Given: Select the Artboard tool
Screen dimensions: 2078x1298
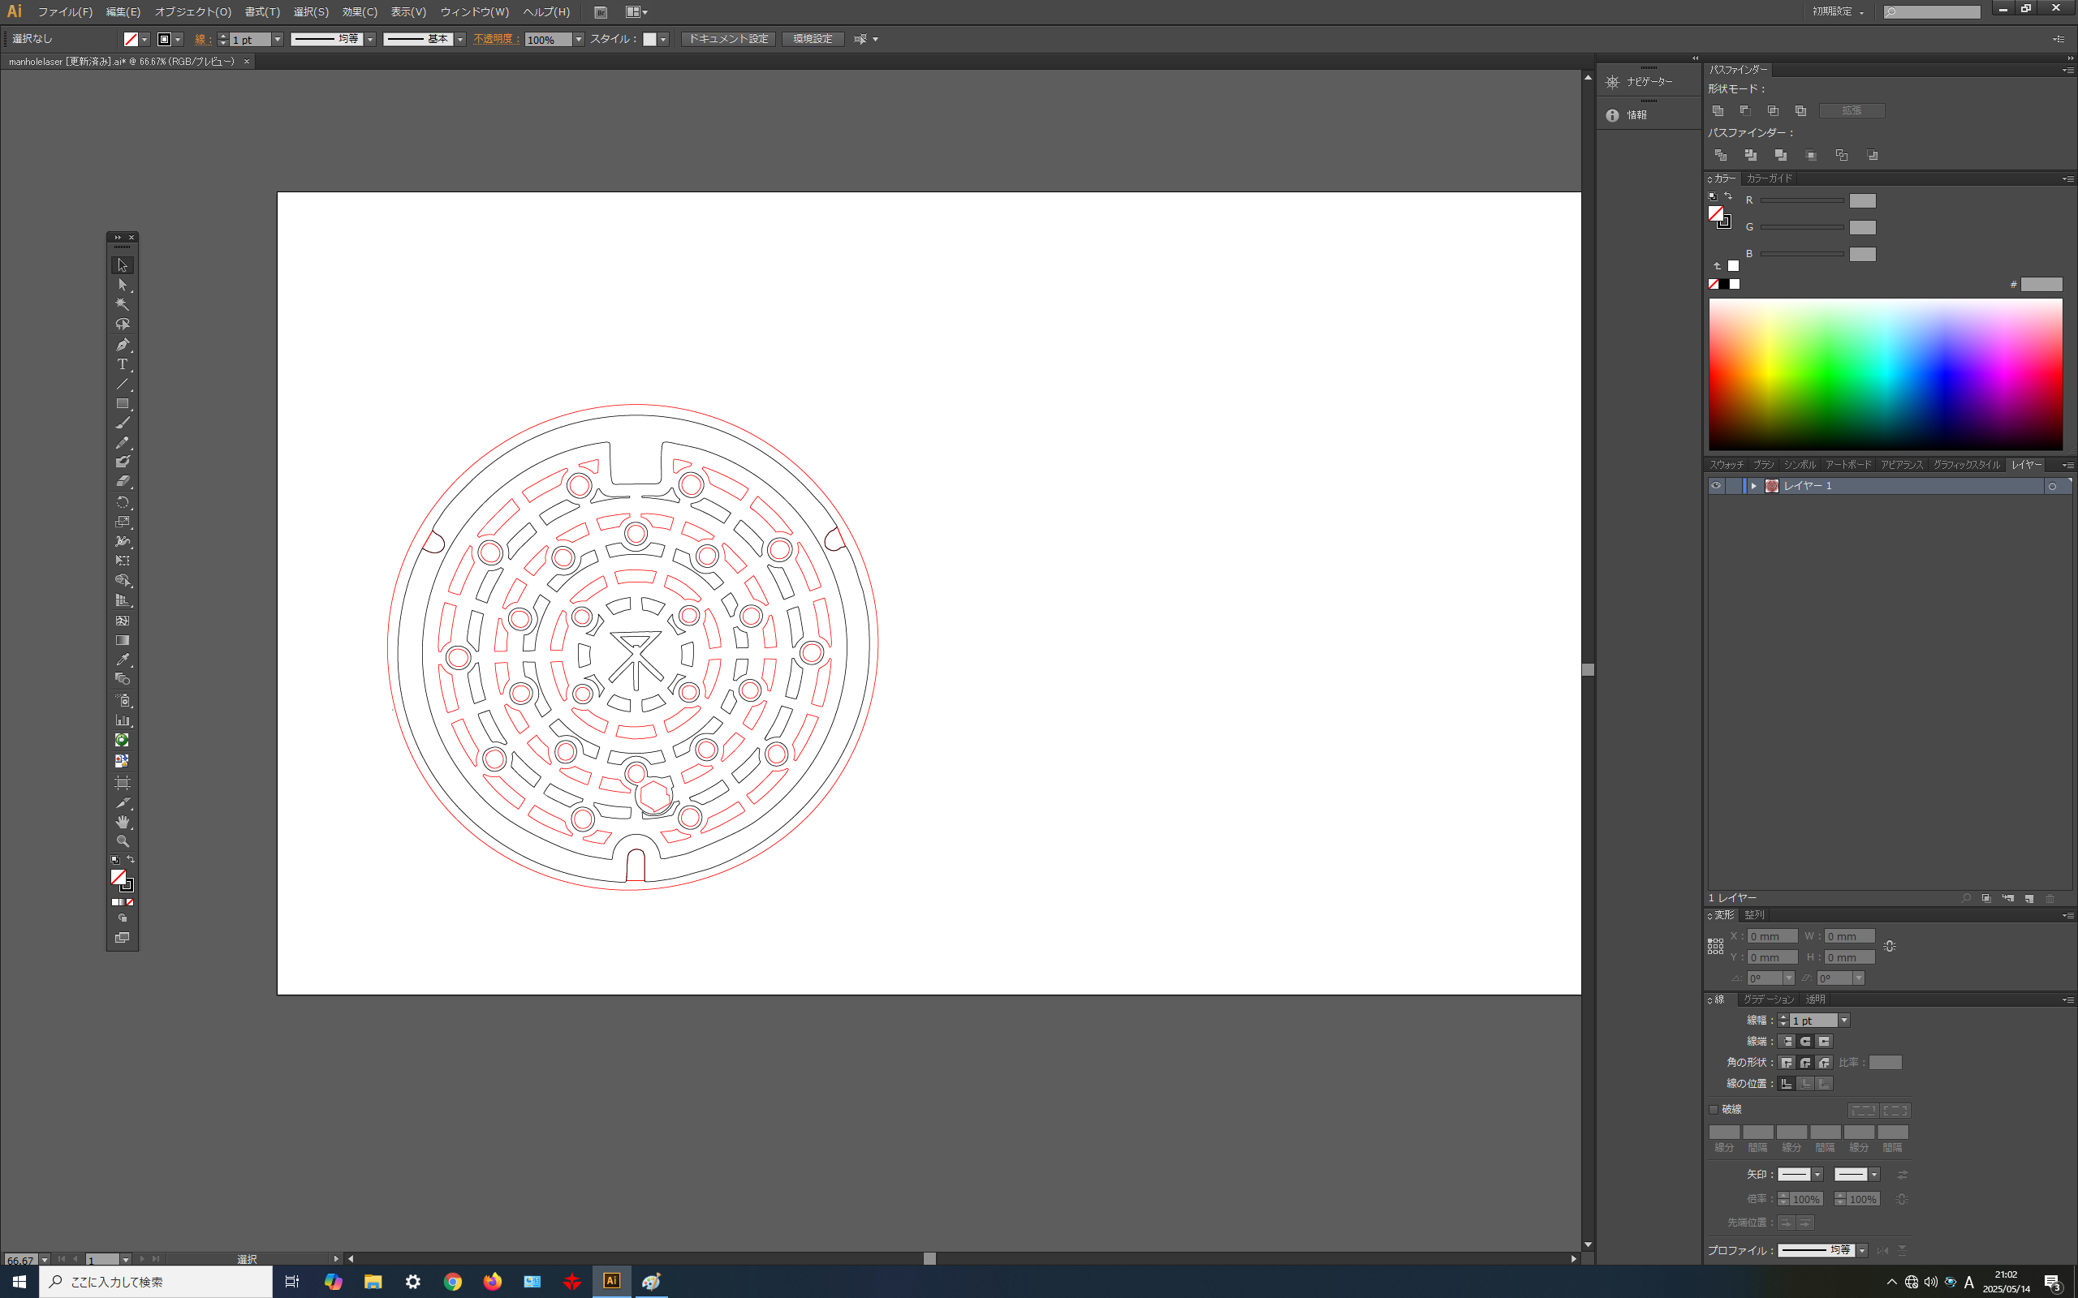Looking at the screenshot, I should point(122,783).
